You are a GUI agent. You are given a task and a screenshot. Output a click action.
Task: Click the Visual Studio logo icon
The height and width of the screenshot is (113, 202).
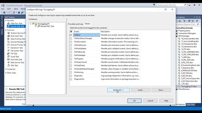point(3,6)
